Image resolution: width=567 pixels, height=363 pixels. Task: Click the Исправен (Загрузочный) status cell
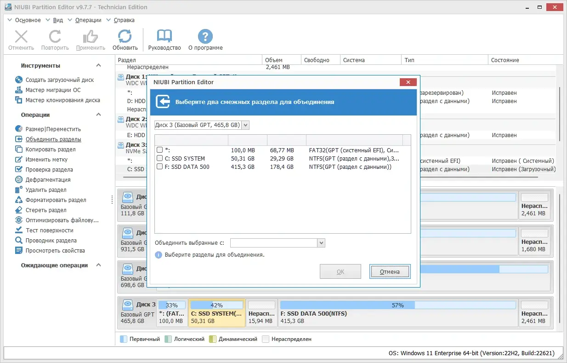[x=523, y=169]
